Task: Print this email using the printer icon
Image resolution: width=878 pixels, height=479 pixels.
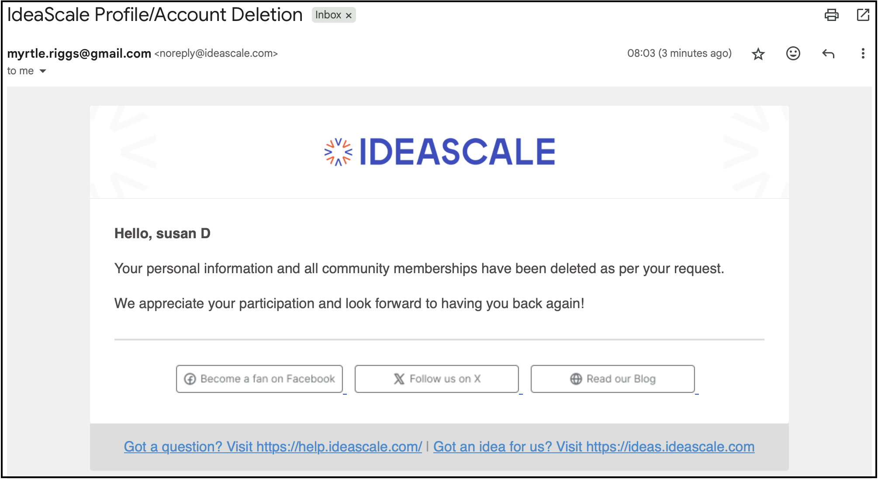Action: coord(831,15)
